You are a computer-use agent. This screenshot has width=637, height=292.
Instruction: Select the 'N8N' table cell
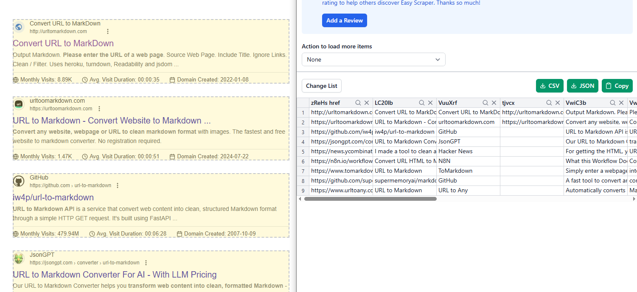468,161
